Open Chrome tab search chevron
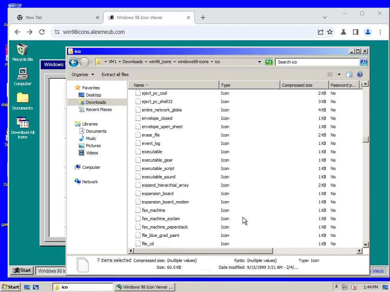Viewport: 390px width, 292px height. (324, 17)
